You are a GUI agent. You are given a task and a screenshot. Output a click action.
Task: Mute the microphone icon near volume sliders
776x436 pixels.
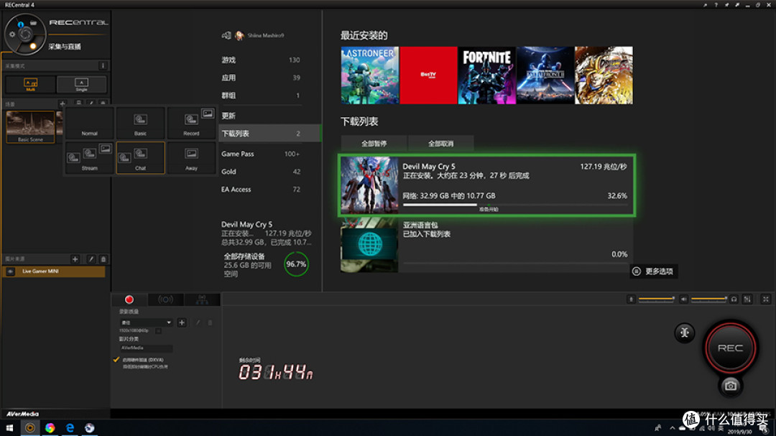pyautogui.click(x=631, y=299)
